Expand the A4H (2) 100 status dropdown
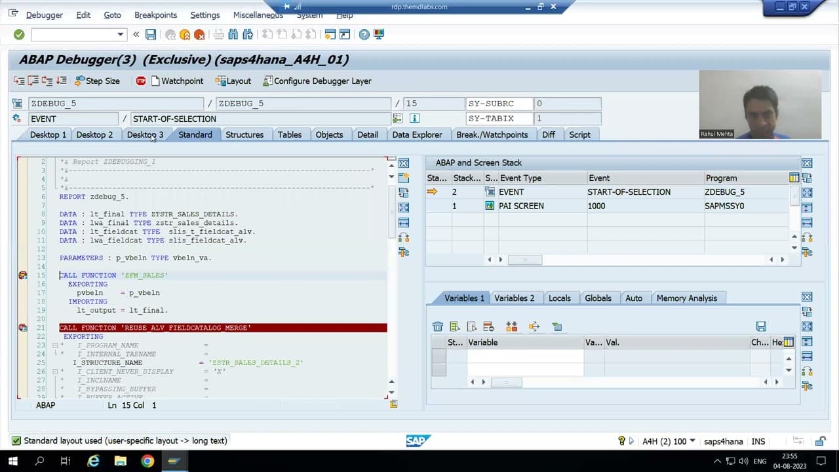839x472 pixels. point(693,441)
